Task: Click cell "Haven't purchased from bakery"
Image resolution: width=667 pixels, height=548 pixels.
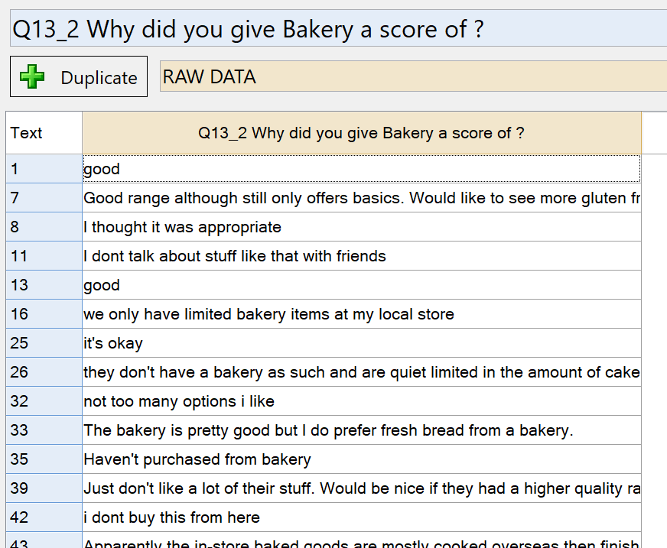Action: point(362,459)
